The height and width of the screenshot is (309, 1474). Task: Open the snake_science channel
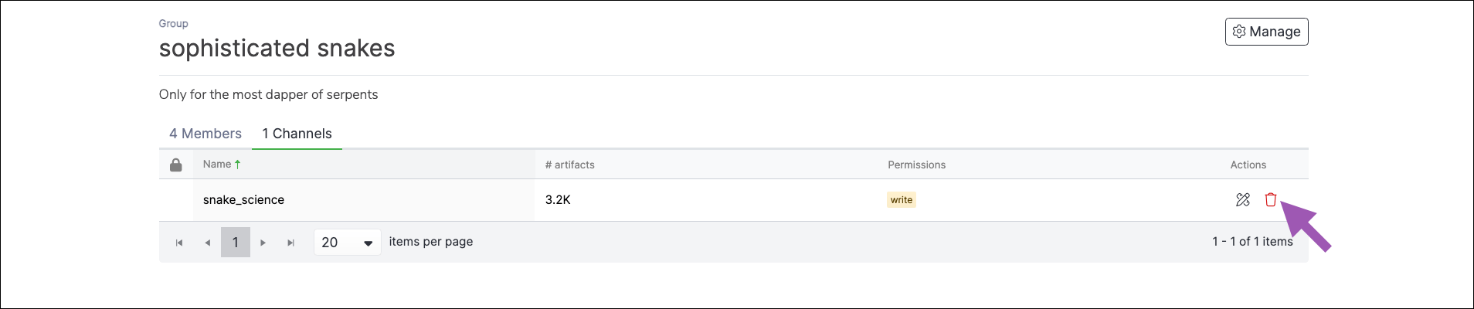tap(243, 199)
